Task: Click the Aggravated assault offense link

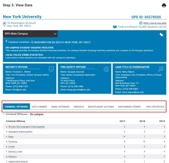Action: click(x=18, y=161)
